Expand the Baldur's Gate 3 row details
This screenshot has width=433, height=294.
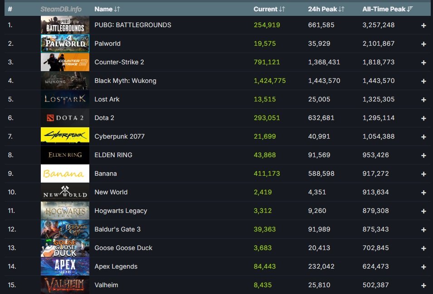point(423,229)
